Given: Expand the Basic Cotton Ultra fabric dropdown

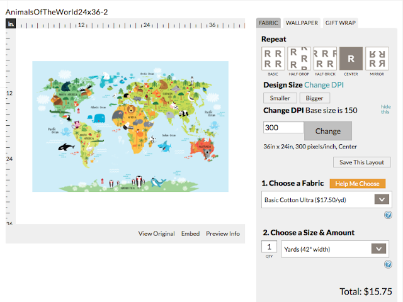Looking at the screenshot, I should 327,199.
